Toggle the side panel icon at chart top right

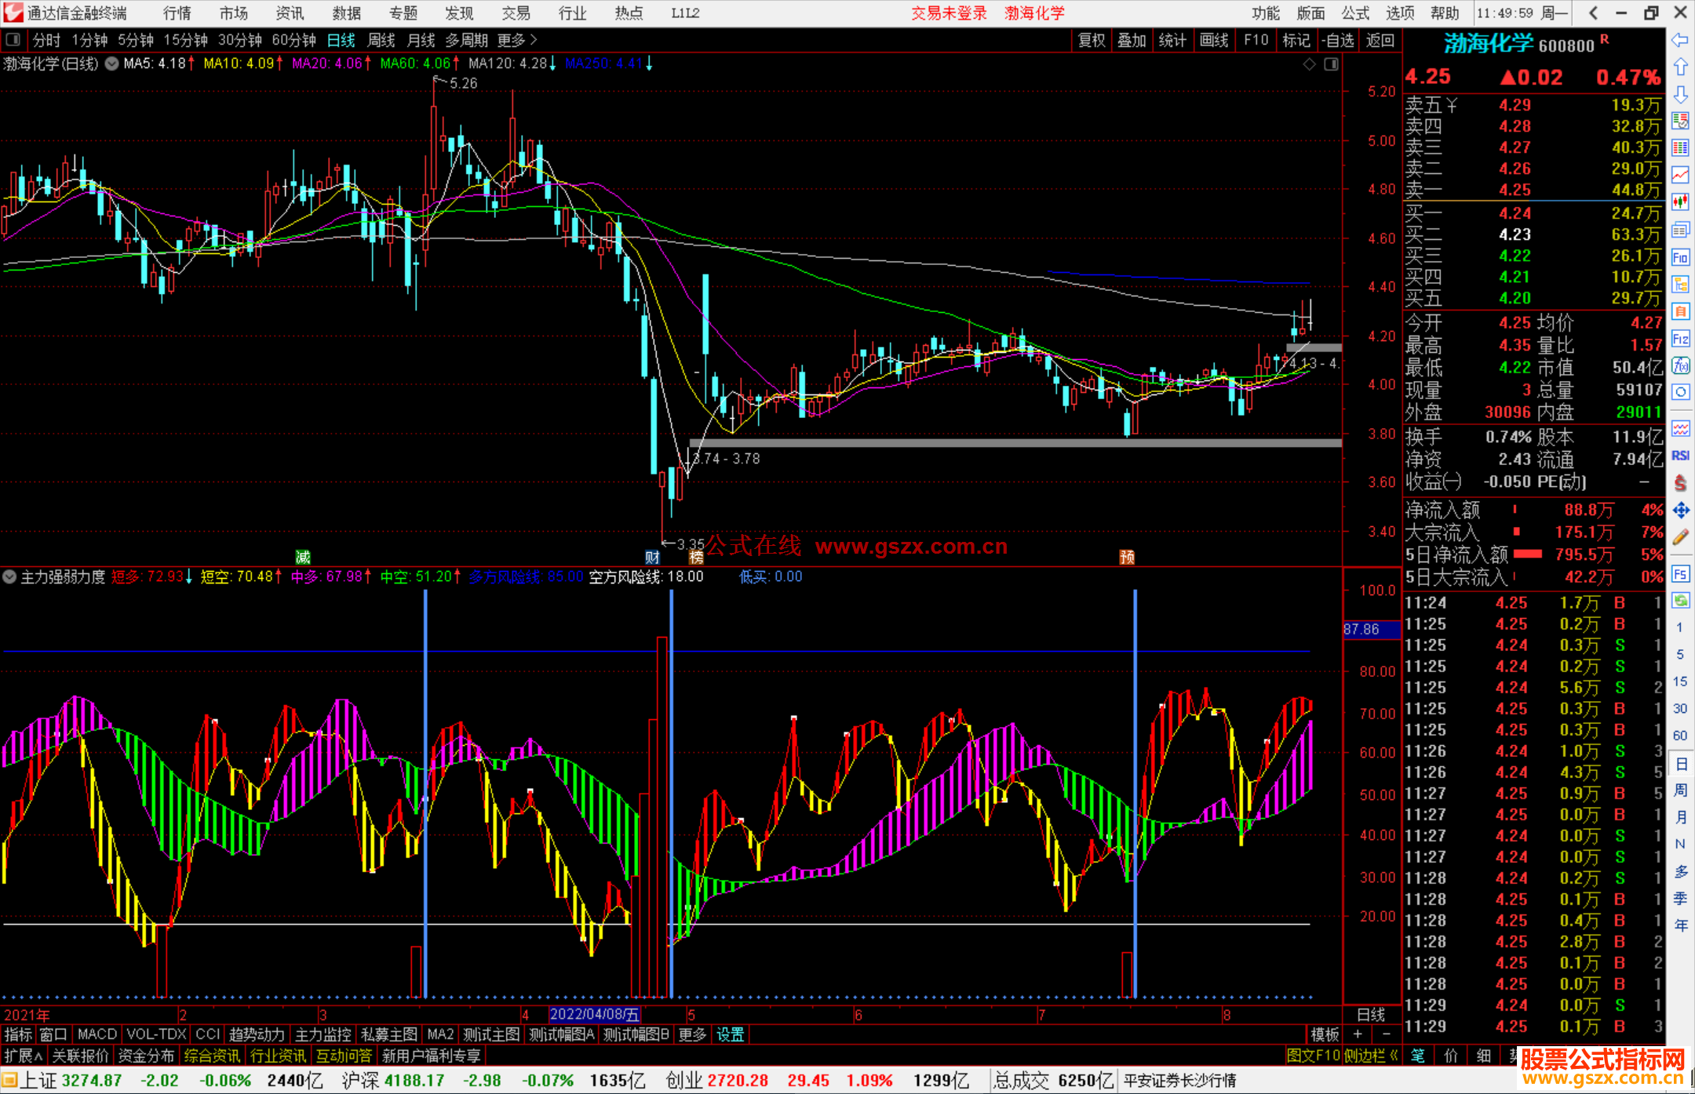coord(1331,64)
